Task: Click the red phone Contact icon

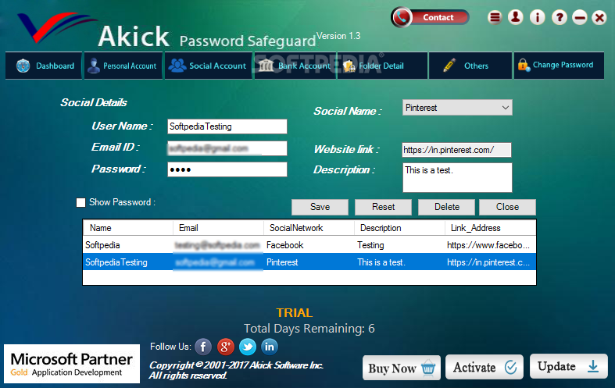Action: 401,17
